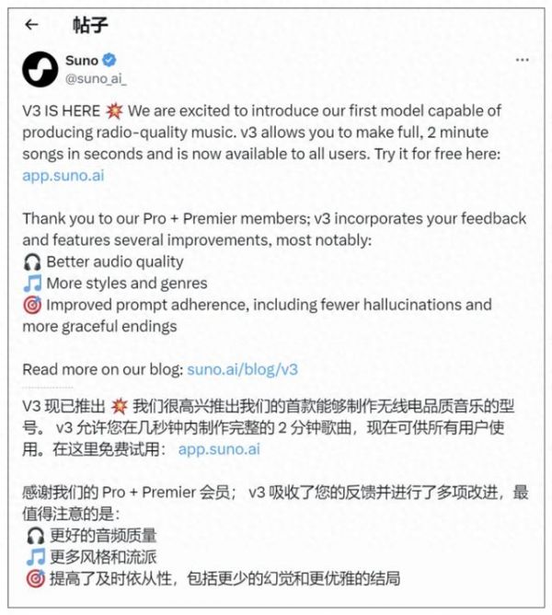This screenshot has height=615, width=552.
Task: Click explosion emoji after V3 现已推出
Action: click(x=120, y=406)
